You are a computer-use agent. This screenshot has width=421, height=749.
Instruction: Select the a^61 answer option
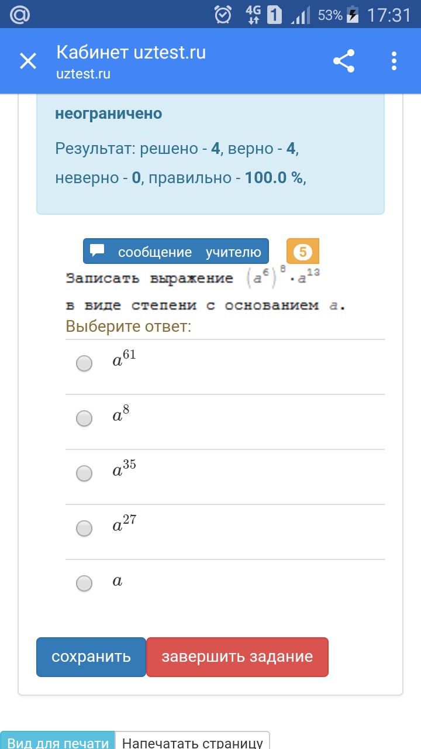85,363
